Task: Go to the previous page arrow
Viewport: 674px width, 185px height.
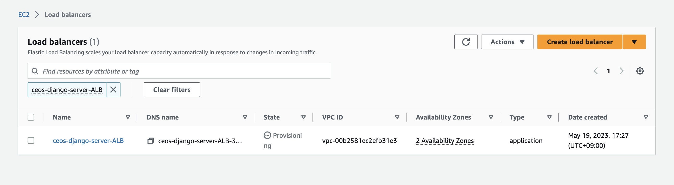Action: tap(596, 71)
